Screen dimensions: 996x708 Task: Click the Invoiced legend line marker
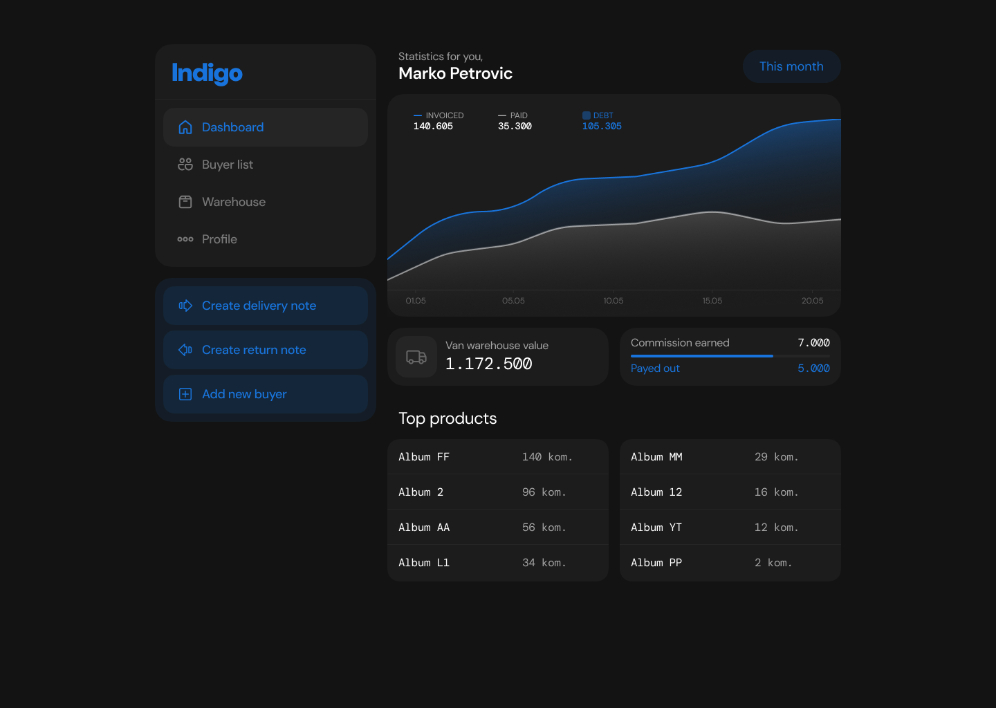coord(418,115)
